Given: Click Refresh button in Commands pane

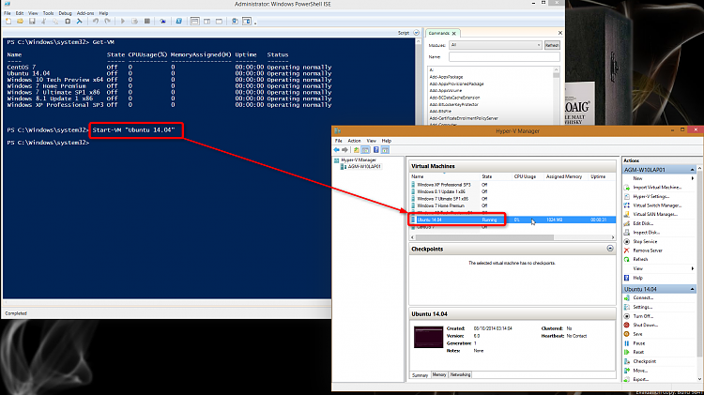Looking at the screenshot, I should 552,45.
